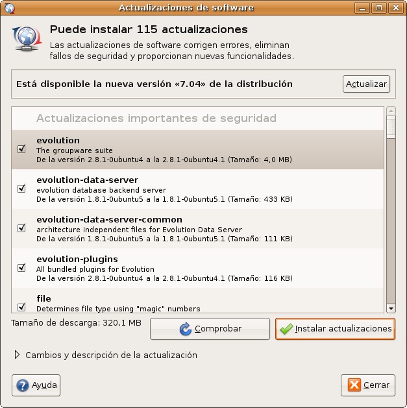This screenshot has width=407, height=408.
Task: Minimize the Actualizaciones de software window
Action: [x=362, y=8]
